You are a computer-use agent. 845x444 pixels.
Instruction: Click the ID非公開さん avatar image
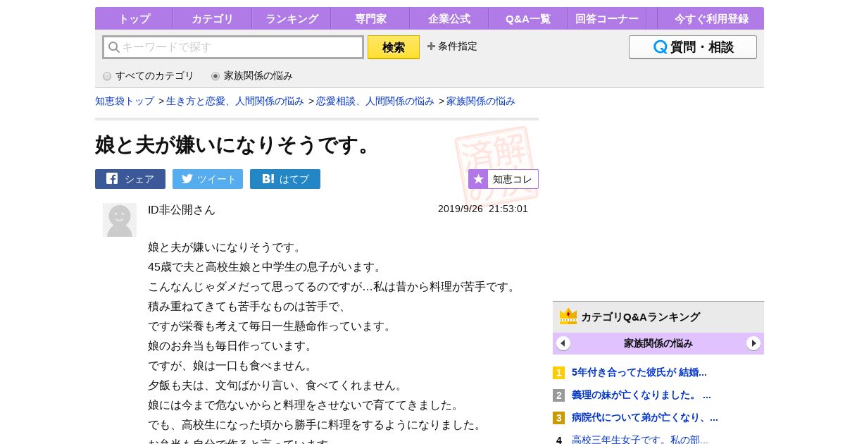point(120,220)
